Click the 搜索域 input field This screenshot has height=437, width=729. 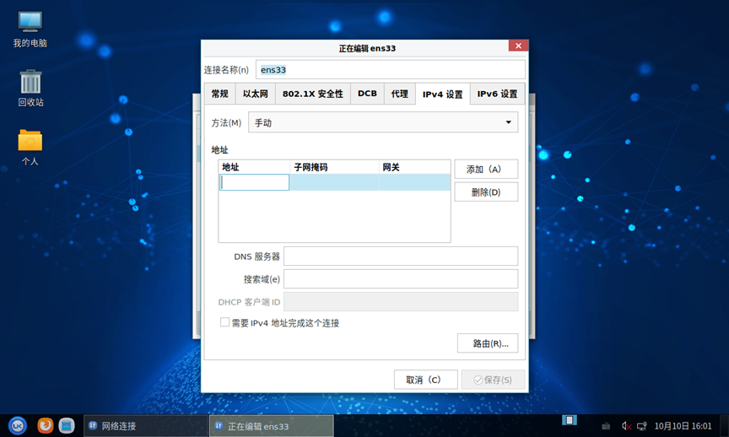(400, 279)
